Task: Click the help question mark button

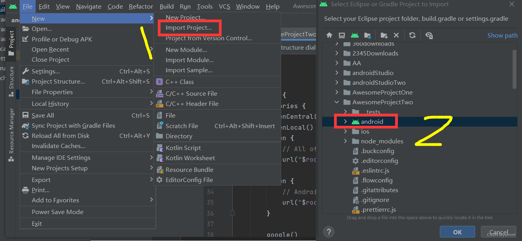Action: click(x=330, y=232)
